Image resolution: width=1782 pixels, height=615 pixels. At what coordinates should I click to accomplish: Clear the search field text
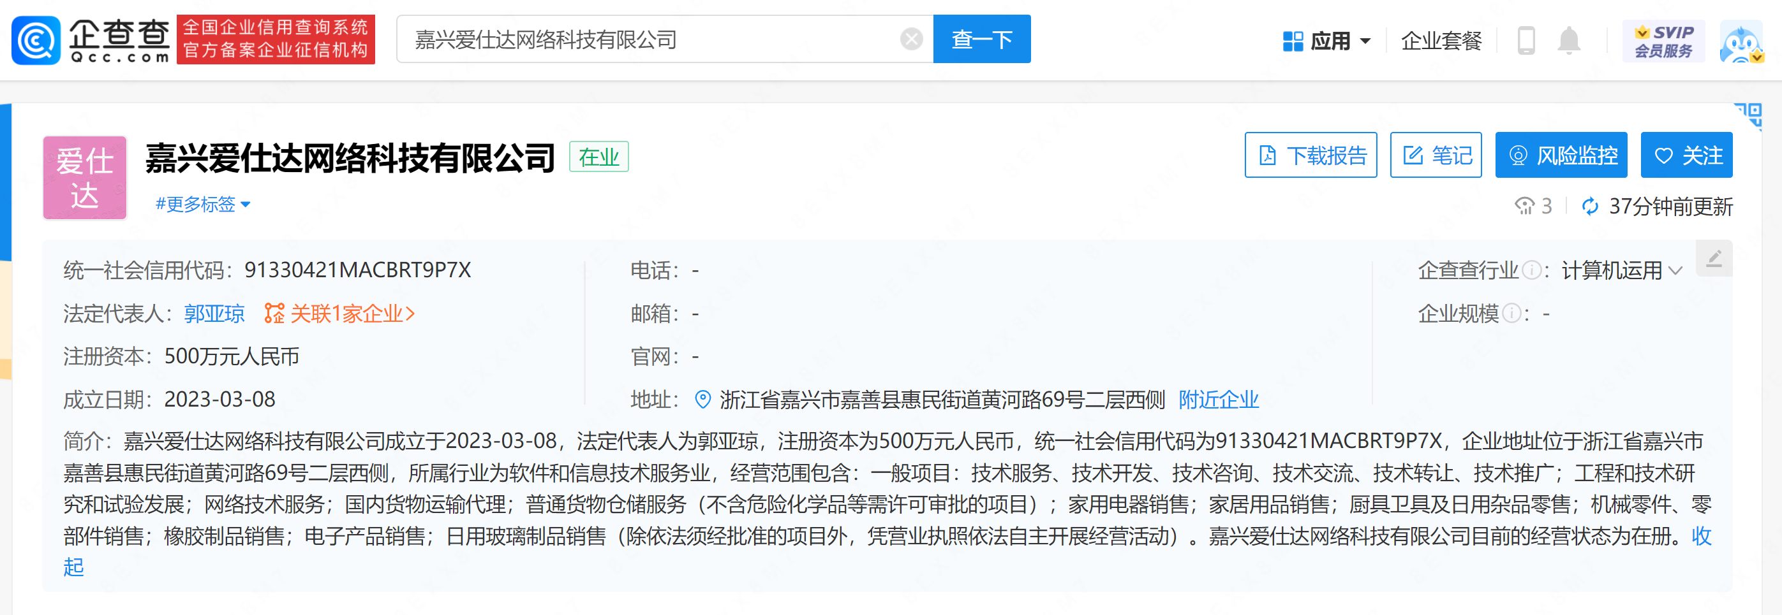pos(911,40)
